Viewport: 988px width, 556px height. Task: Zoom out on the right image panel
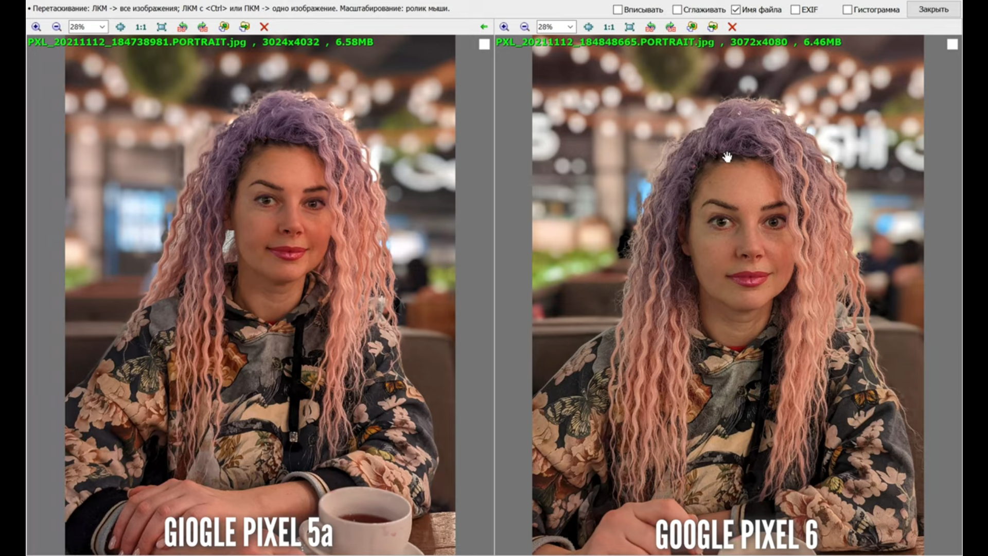(x=525, y=27)
